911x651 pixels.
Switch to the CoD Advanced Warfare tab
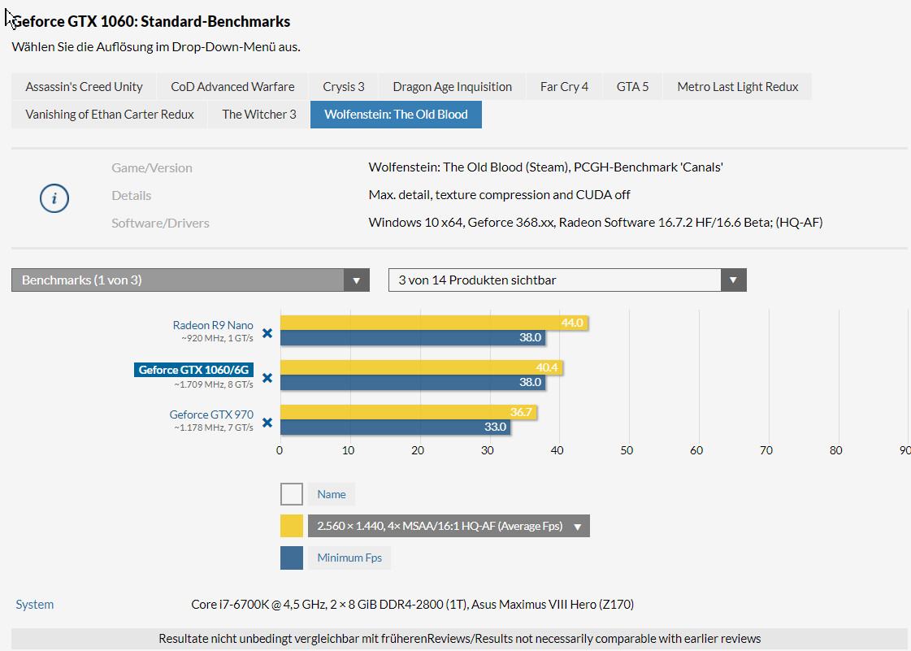point(232,87)
